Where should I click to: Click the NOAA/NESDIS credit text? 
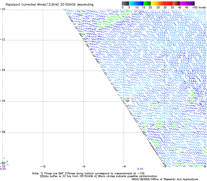[x=165, y=179]
